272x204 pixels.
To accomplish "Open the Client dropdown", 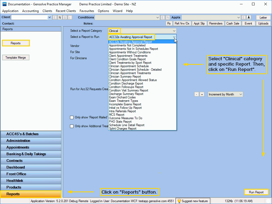I will [x=49, y=17].
